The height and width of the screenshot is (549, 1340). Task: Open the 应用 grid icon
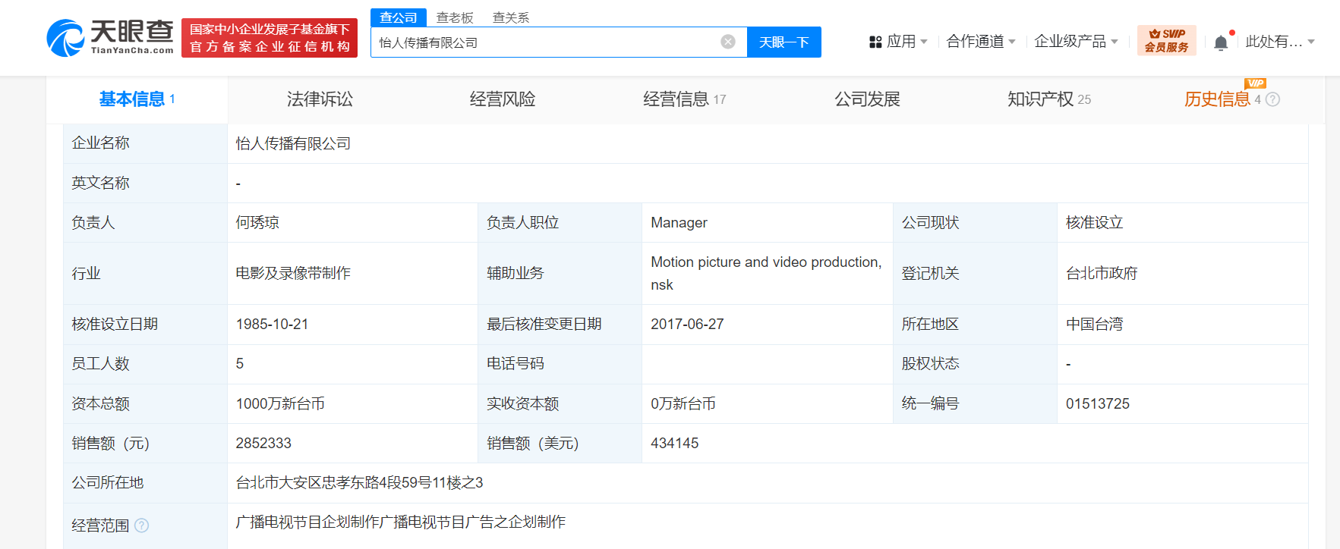coord(875,42)
